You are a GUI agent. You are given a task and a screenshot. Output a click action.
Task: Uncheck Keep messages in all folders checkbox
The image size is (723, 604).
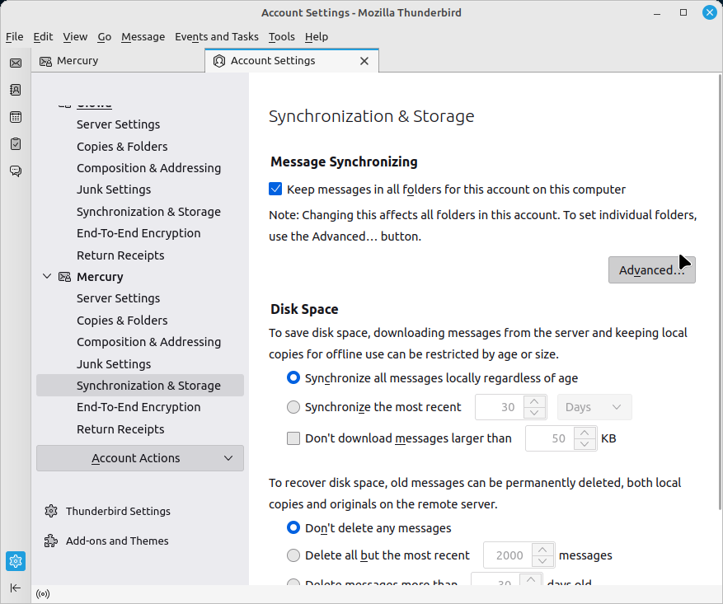[276, 190]
